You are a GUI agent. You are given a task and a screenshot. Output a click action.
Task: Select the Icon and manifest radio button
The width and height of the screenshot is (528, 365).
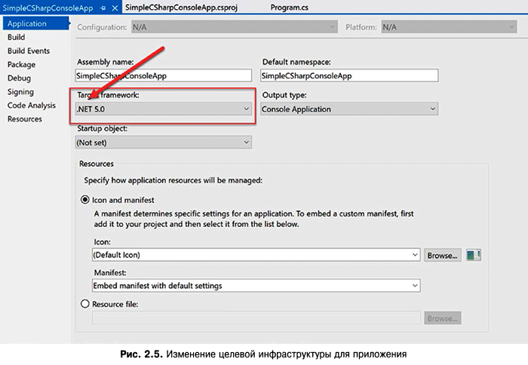tap(84, 200)
